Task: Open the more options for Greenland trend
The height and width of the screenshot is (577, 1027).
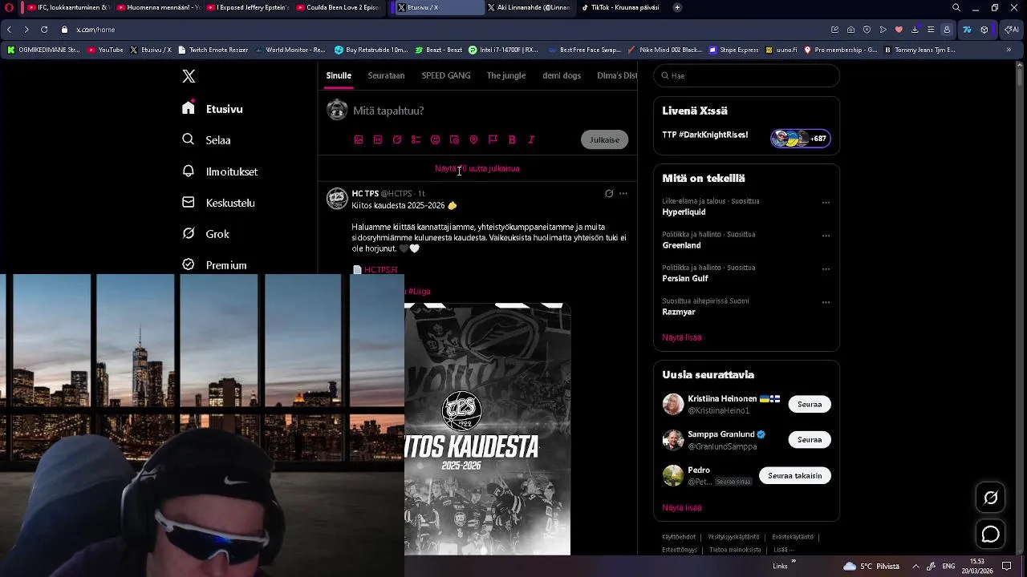Action: click(x=826, y=236)
